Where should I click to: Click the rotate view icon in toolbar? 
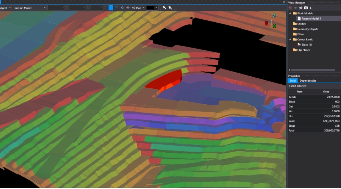click(x=122, y=8)
